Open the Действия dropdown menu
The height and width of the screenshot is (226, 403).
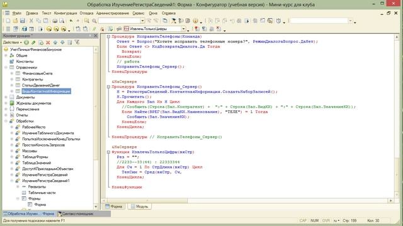pyautogui.click(x=13, y=42)
